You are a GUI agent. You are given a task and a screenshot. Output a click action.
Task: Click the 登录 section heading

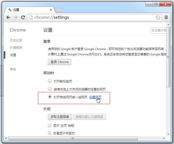(x=47, y=41)
